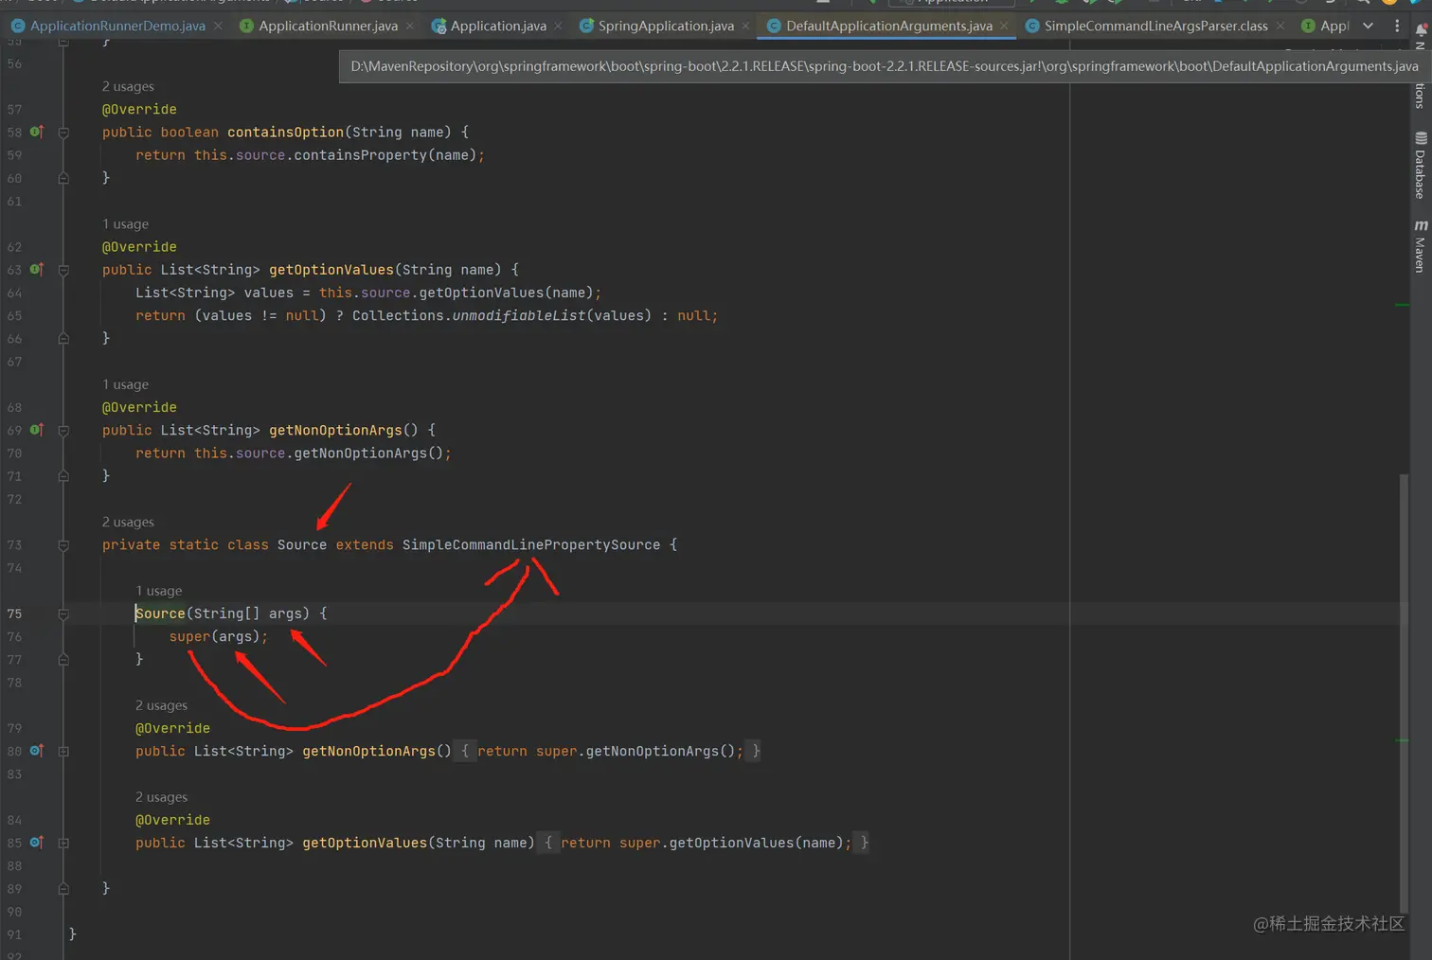Image resolution: width=1432 pixels, height=960 pixels.
Task: Click line number 75 in the gutter
Action: [x=14, y=613]
